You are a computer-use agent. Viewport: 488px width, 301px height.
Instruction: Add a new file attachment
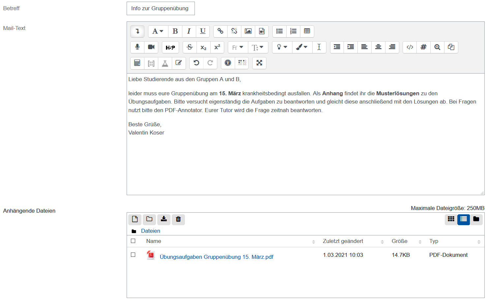click(135, 220)
